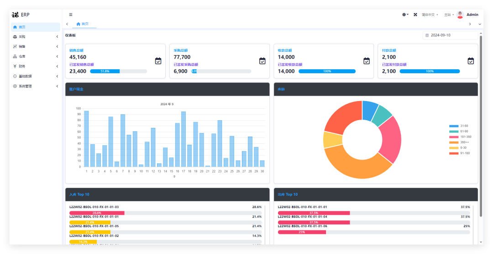Click the 基础数据 base data icon in sidebar
Image resolution: width=493 pixels, height=254 pixels.
[15, 76]
